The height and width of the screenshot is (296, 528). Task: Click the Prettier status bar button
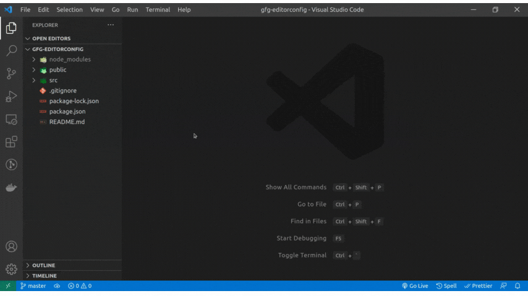click(x=478, y=286)
